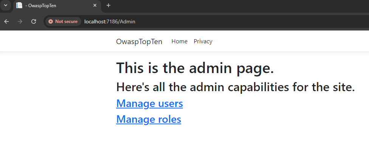Open a new tab with the plus icon
Image resolution: width=369 pixels, height=142 pixels.
(108, 5)
